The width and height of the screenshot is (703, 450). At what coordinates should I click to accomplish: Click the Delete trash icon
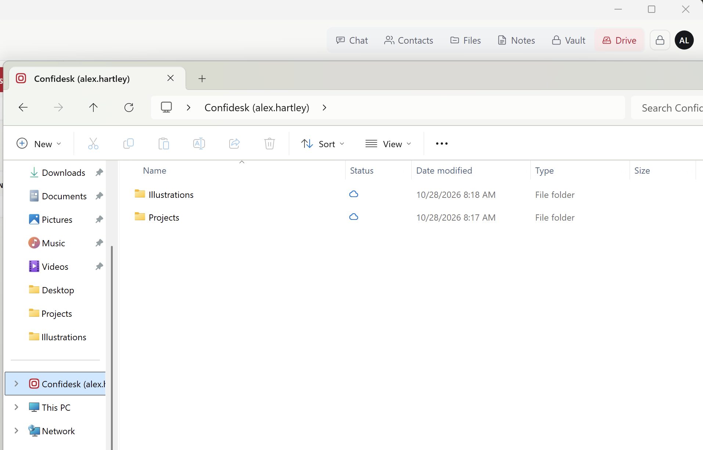click(x=270, y=144)
